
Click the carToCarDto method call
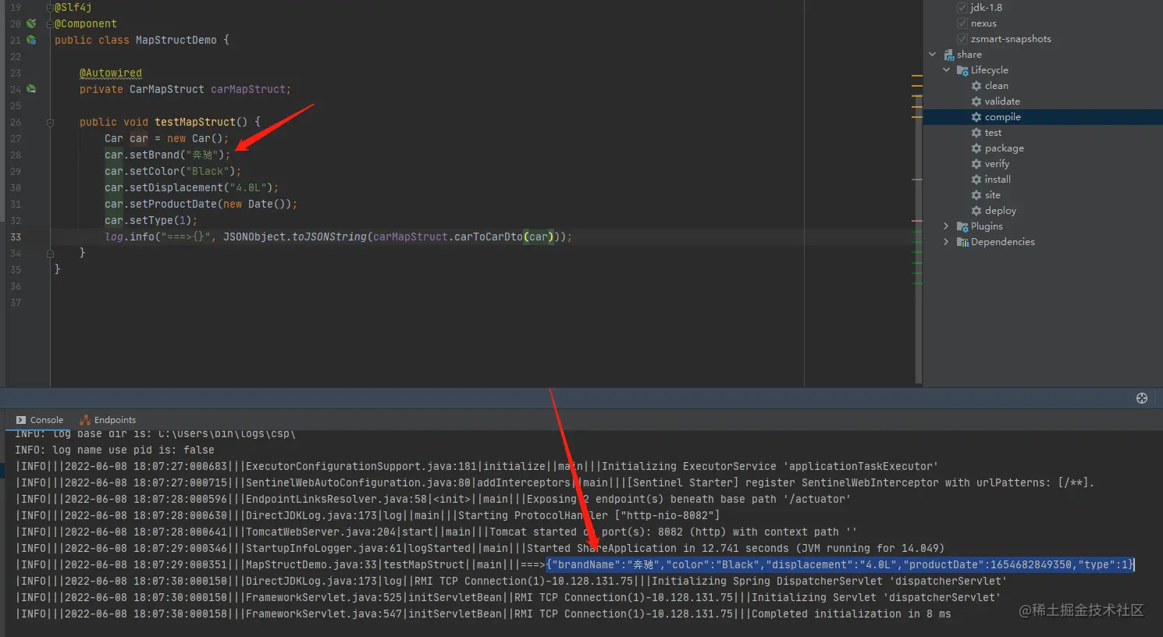pyautogui.click(x=489, y=237)
